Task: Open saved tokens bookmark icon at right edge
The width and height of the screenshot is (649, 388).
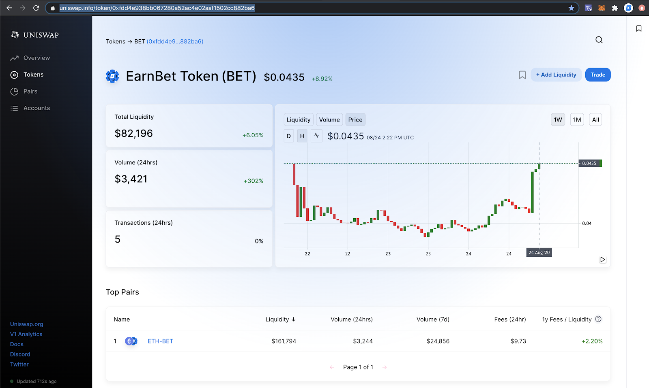Action: [x=639, y=28]
